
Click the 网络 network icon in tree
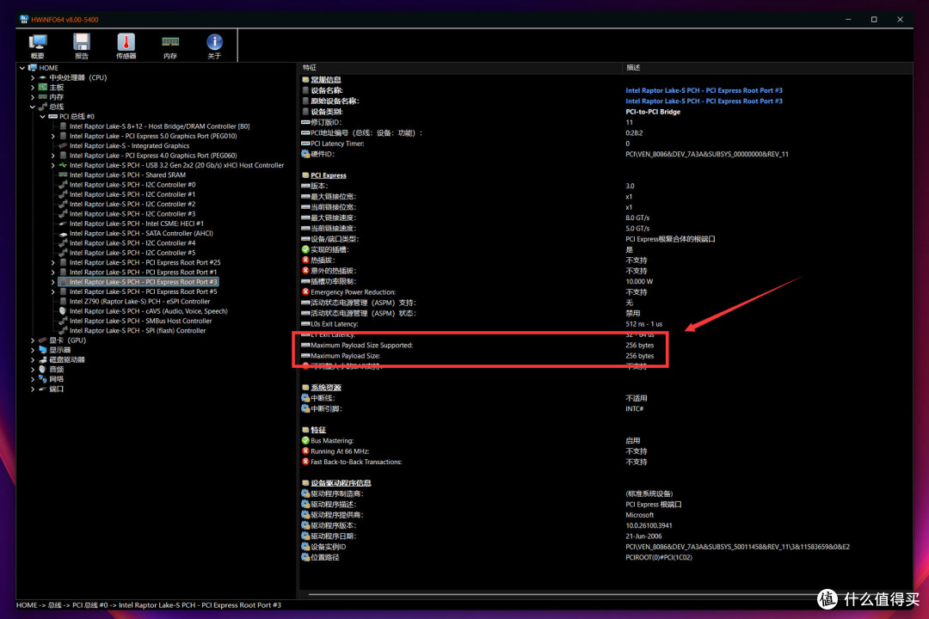(x=43, y=379)
